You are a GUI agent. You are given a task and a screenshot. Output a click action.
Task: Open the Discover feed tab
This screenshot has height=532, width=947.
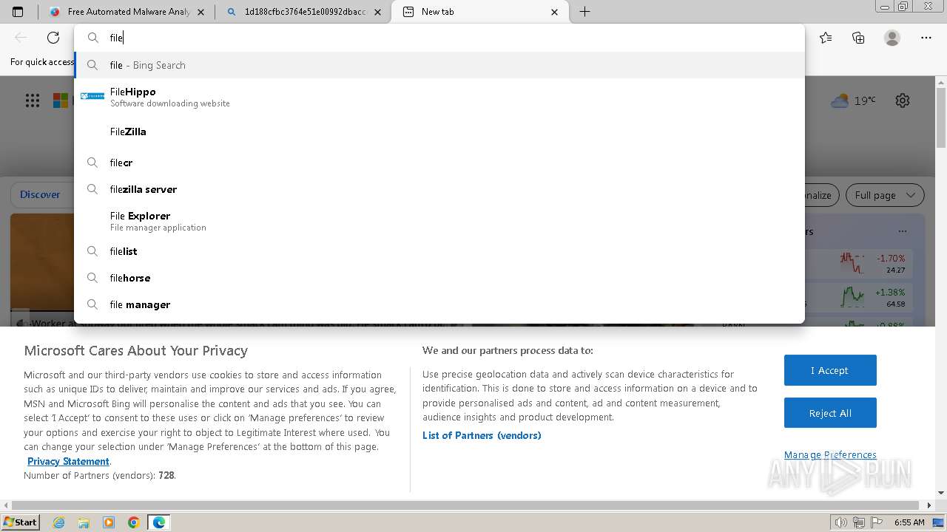click(40, 194)
